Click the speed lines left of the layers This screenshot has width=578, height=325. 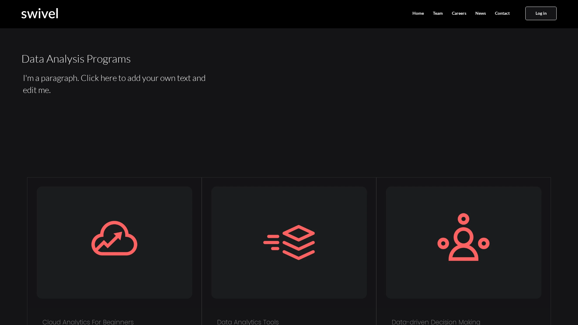point(271,243)
